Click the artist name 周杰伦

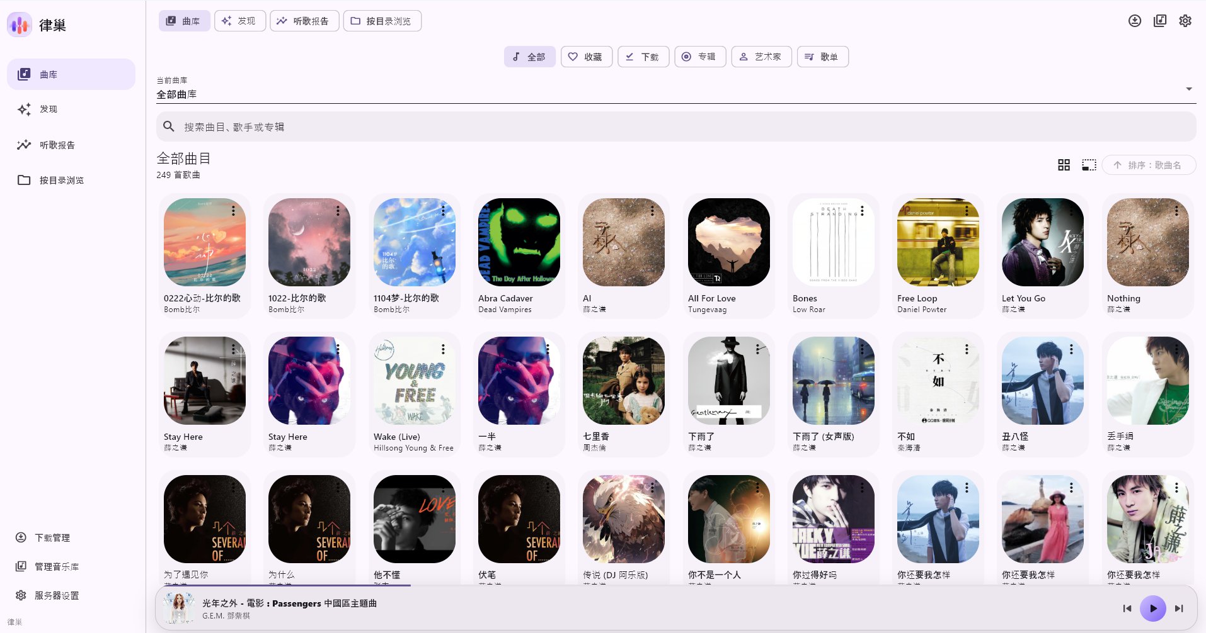[x=594, y=448]
